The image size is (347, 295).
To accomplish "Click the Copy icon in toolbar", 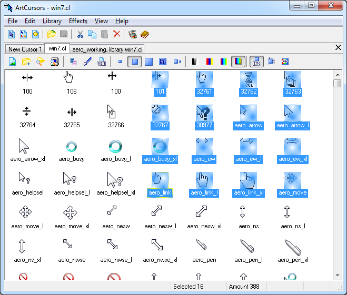I will (92, 34).
